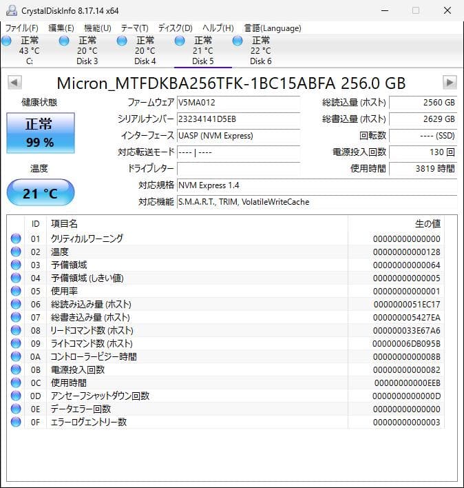Click the NVM Express 1.4 standard field

coord(317,185)
